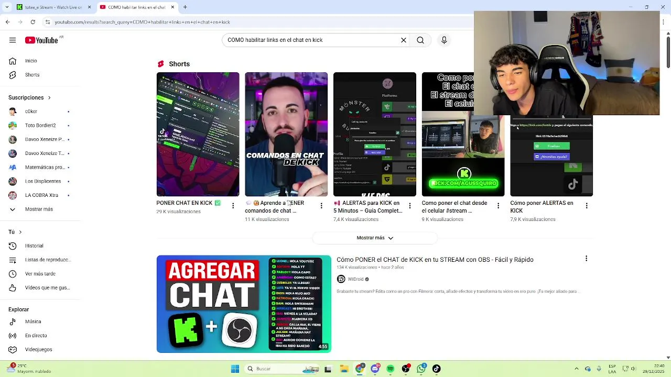671x377 pixels.
Task: Open Windows Start menu
Action: (x=235, y=369)
